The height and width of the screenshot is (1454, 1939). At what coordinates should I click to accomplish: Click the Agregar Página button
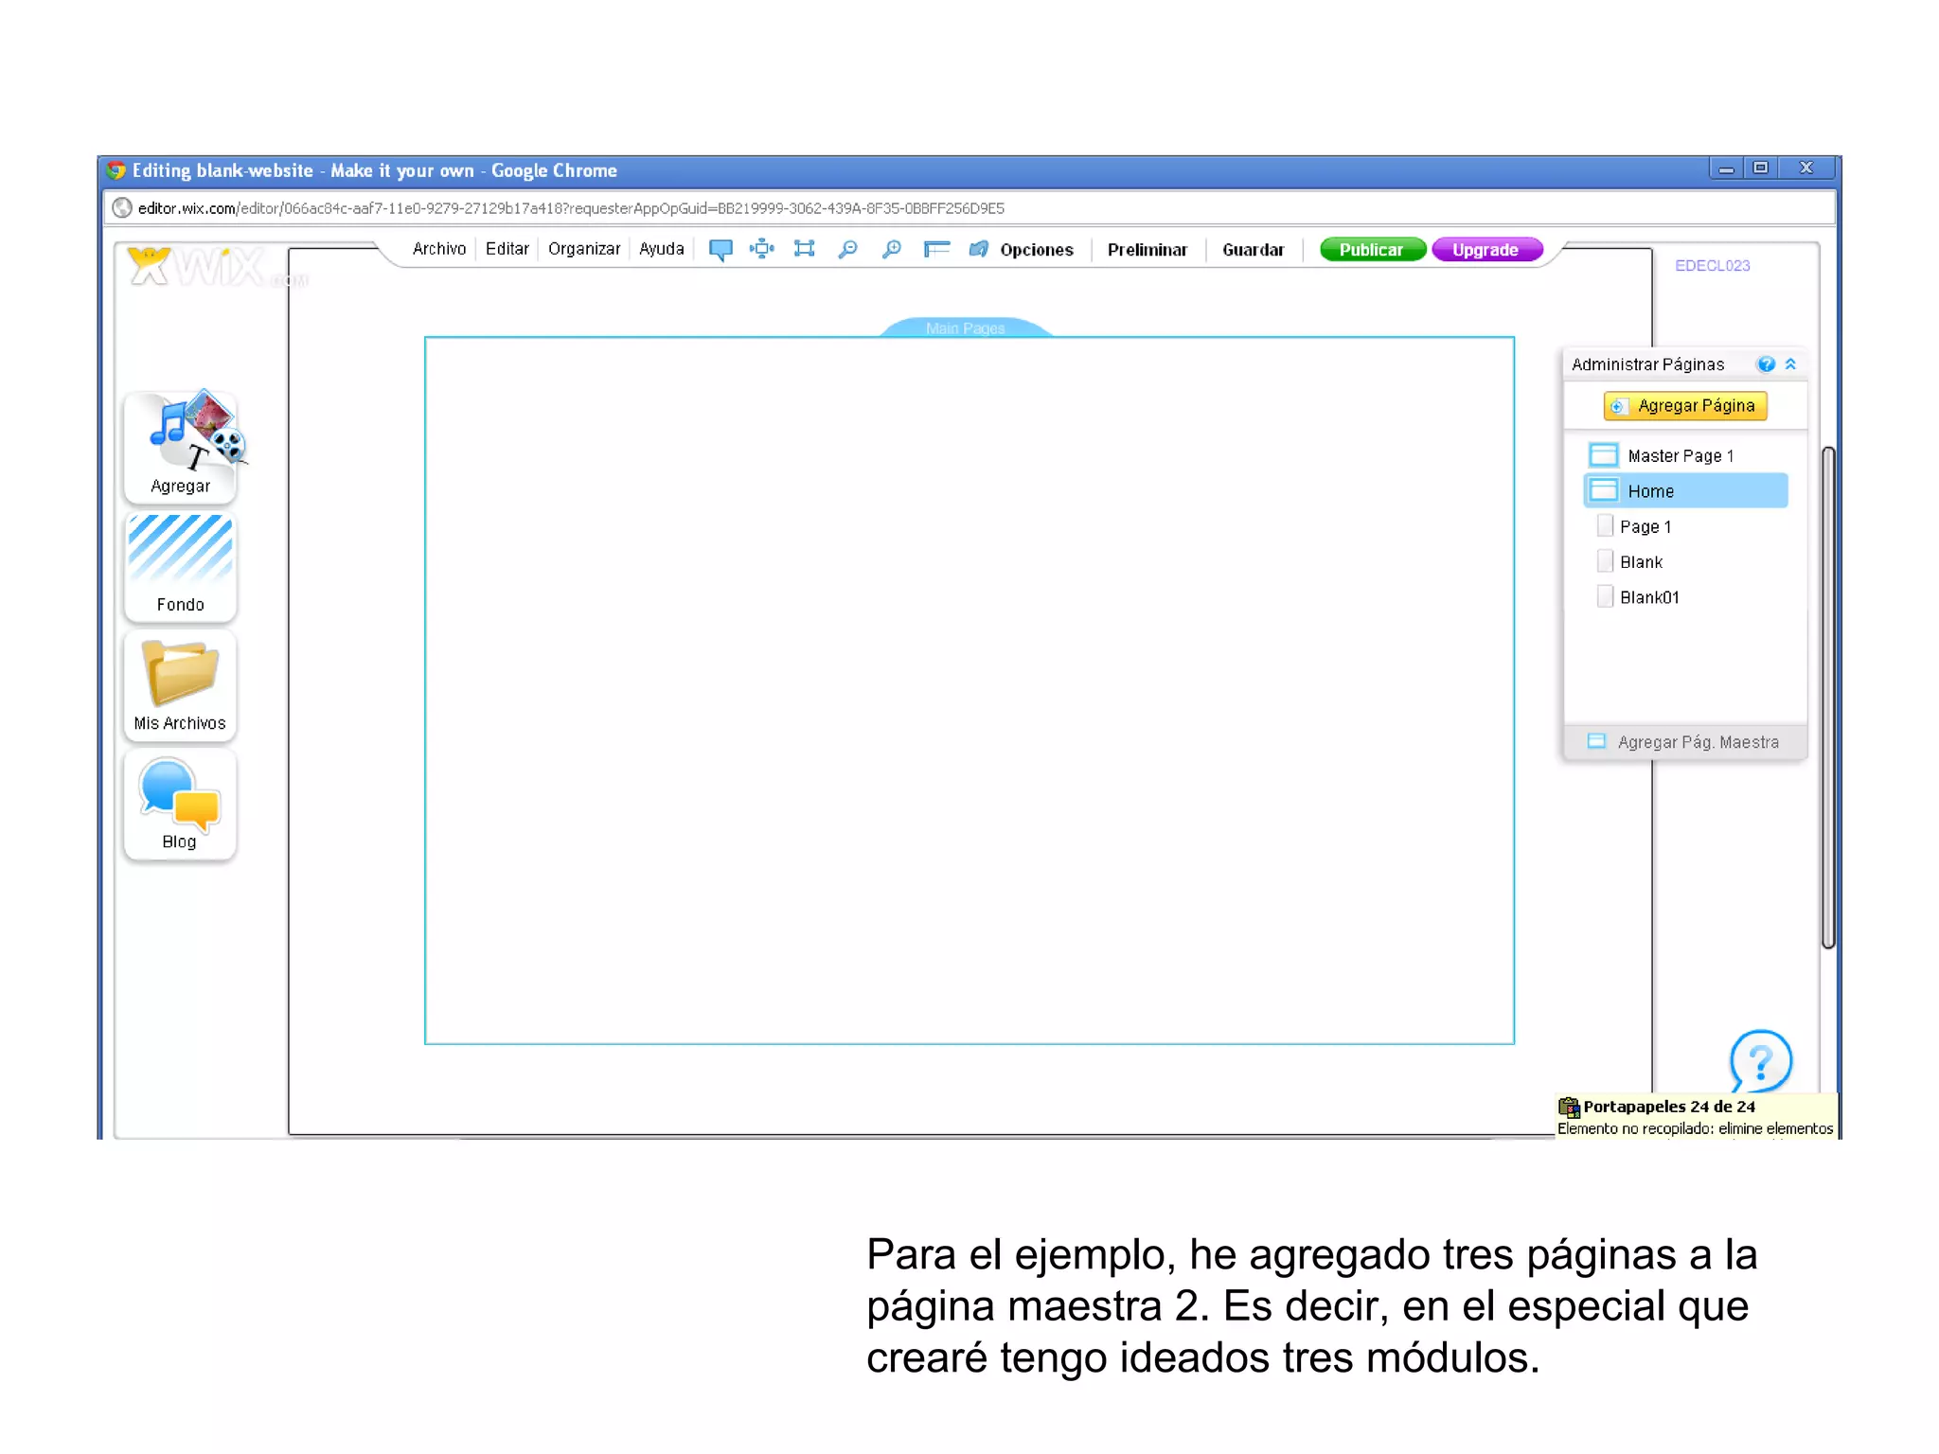pos(1685,406)
